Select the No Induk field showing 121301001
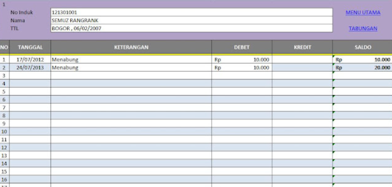 (191, 13)
